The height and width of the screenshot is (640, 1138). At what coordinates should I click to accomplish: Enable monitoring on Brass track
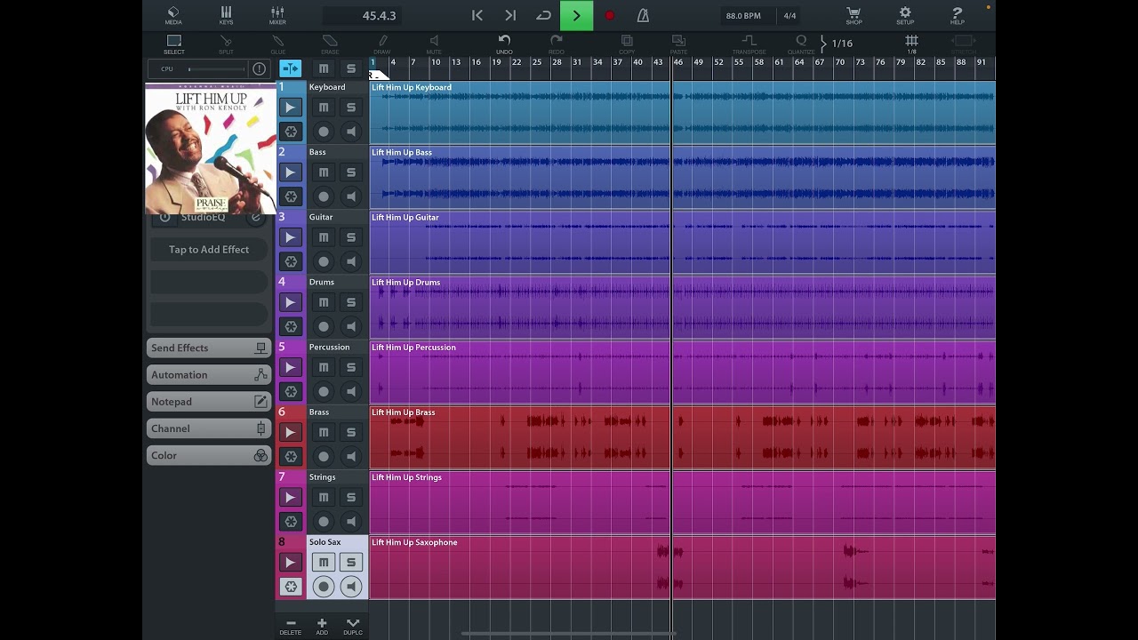click(351, 456)
